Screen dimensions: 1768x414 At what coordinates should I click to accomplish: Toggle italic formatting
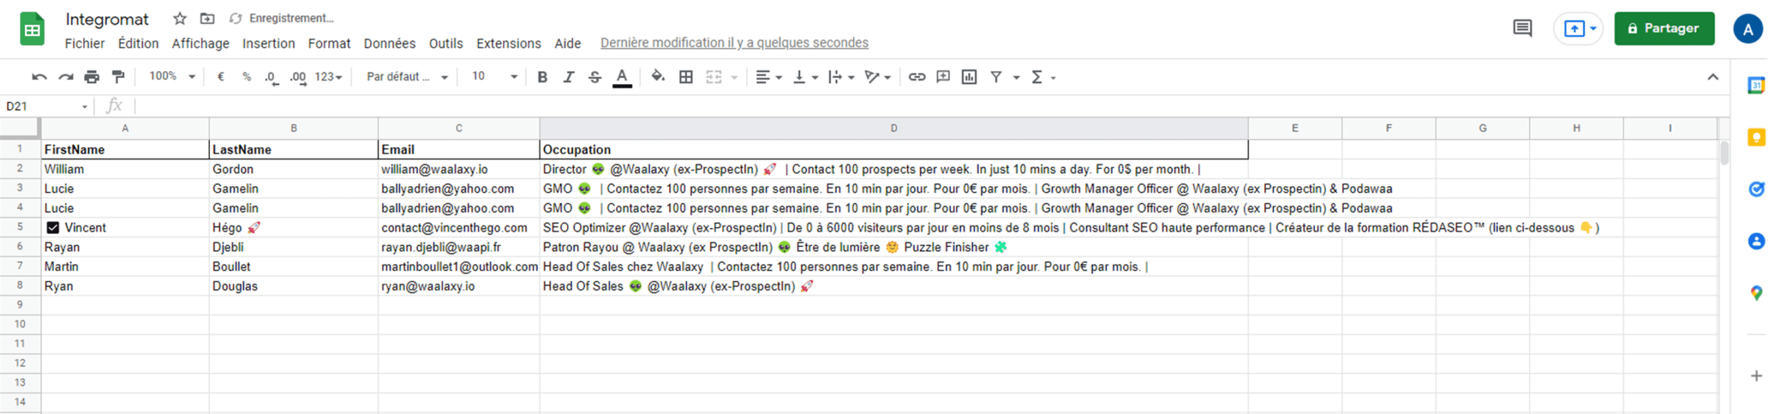[568, 77]
